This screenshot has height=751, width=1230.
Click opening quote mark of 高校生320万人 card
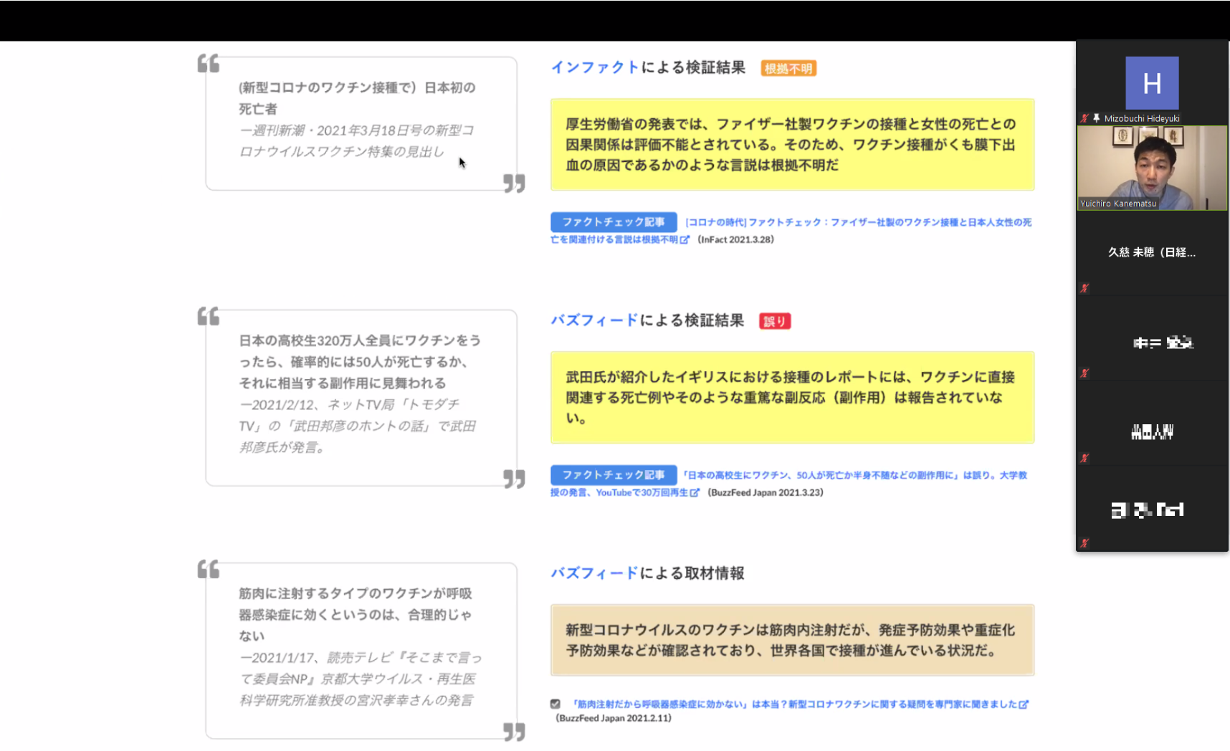(209, 317)
